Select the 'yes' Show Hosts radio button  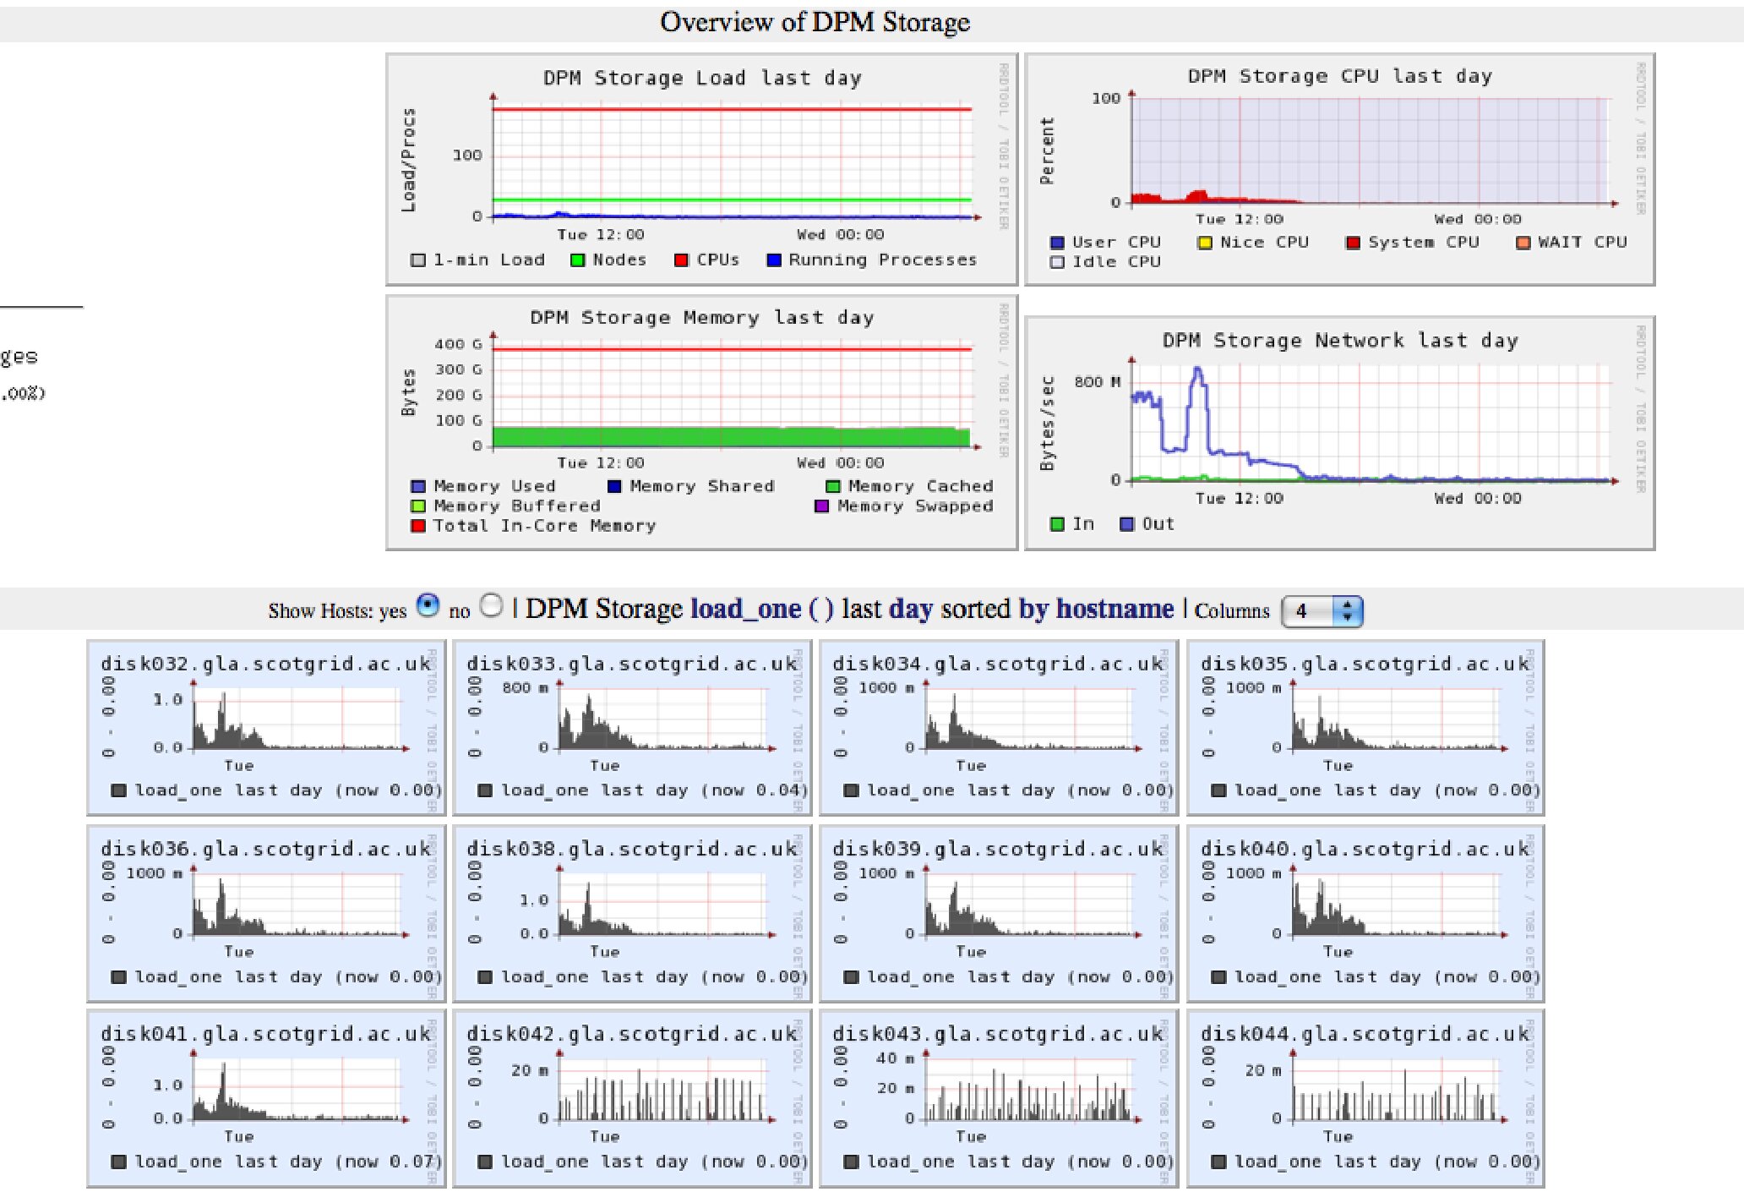click(428, 605)
